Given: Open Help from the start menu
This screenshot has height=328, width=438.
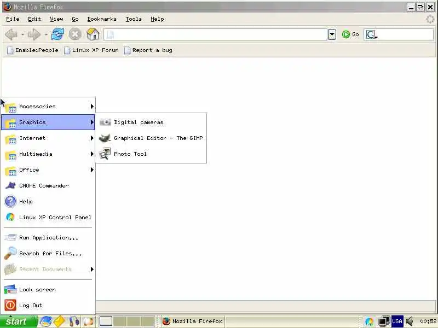Looking at the screenshot, I should coord(48,201).
